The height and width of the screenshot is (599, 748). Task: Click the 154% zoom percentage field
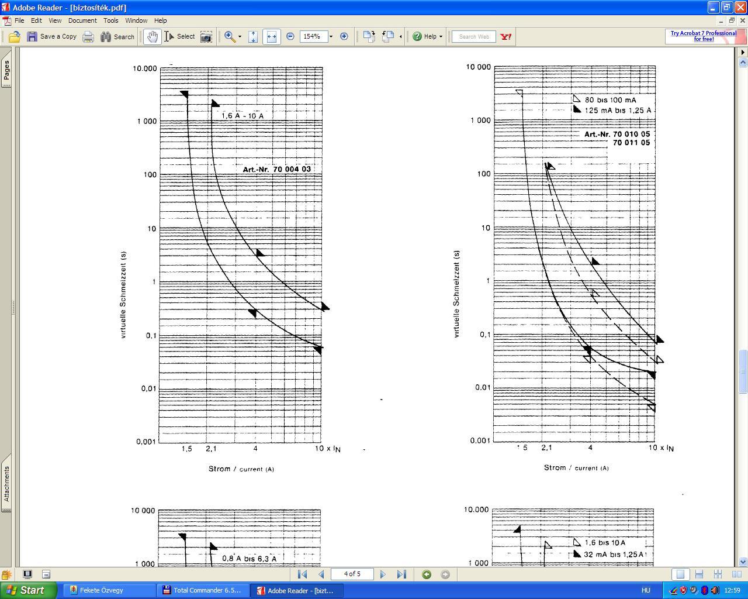click(x=313, y=37)
